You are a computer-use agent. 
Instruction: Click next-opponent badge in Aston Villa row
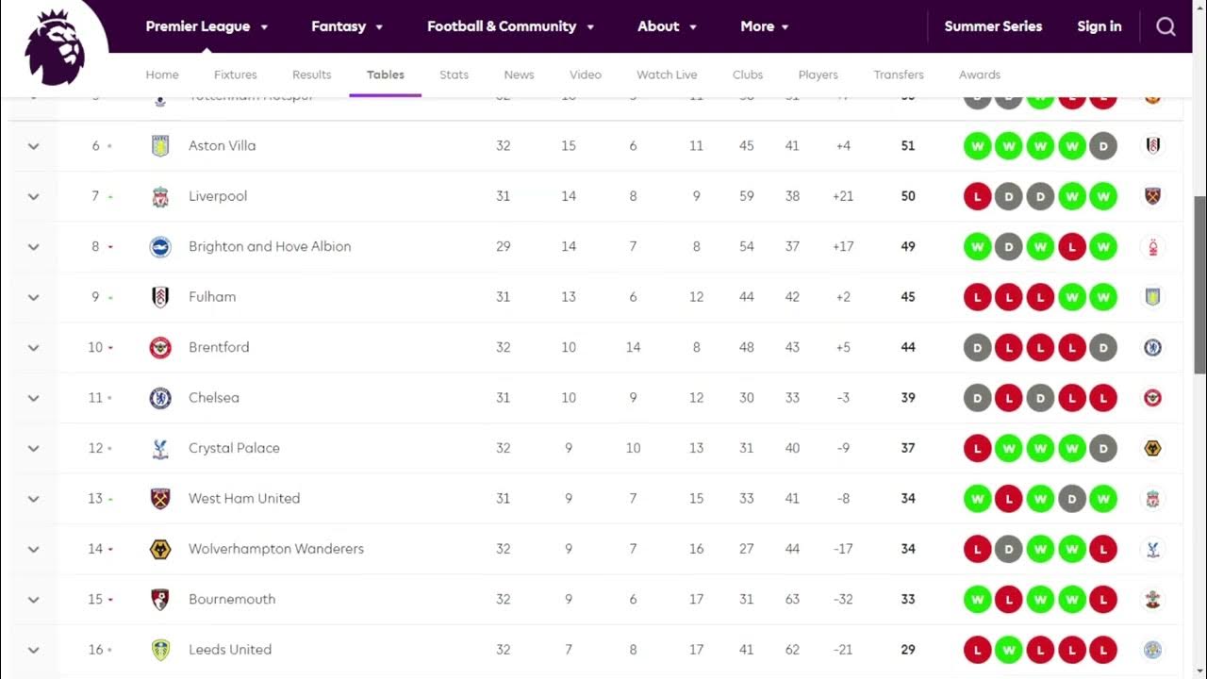coord(1152,145)
